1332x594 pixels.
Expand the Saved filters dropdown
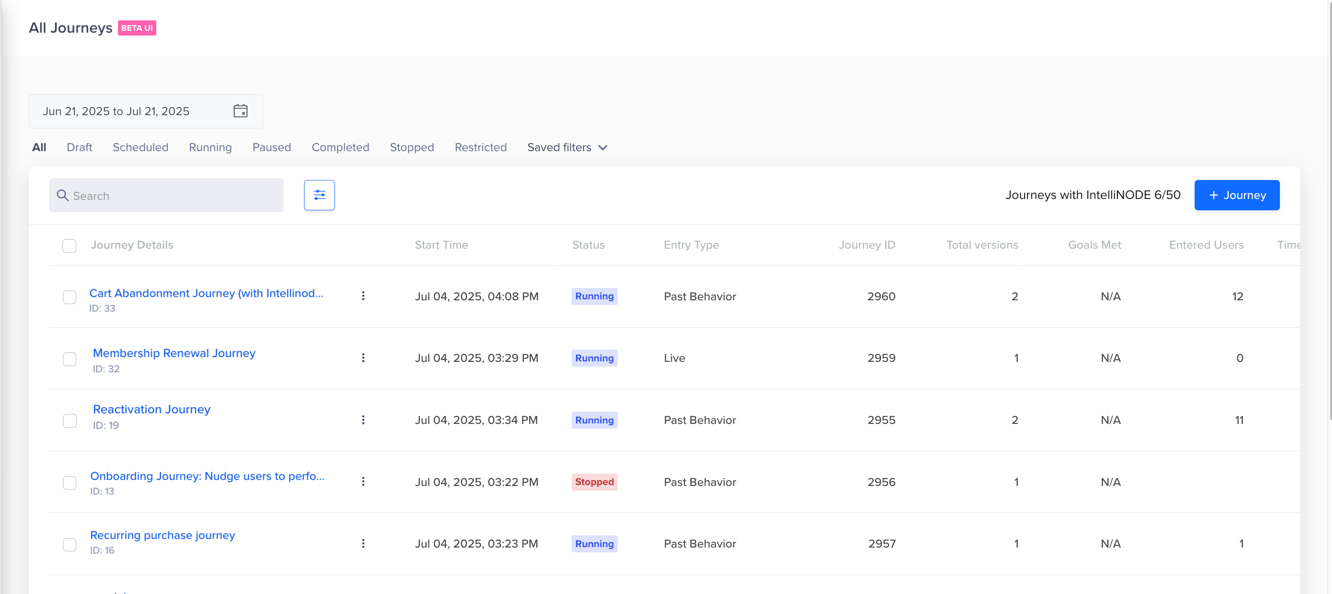pos(567,147)
